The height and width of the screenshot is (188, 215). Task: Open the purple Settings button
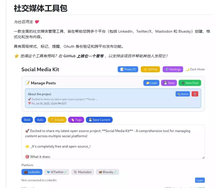(x=173, y=69)
